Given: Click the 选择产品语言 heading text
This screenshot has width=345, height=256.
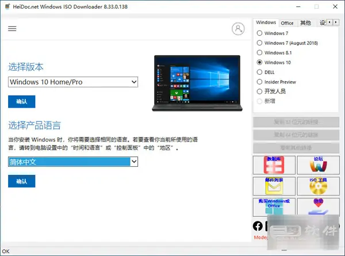Looking at the screenshot, I should [x=34, y=125].
